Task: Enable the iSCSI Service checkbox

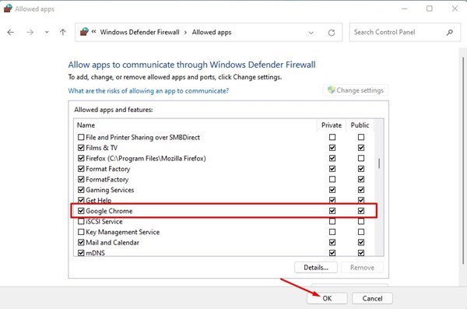Action: click(81, 221)
